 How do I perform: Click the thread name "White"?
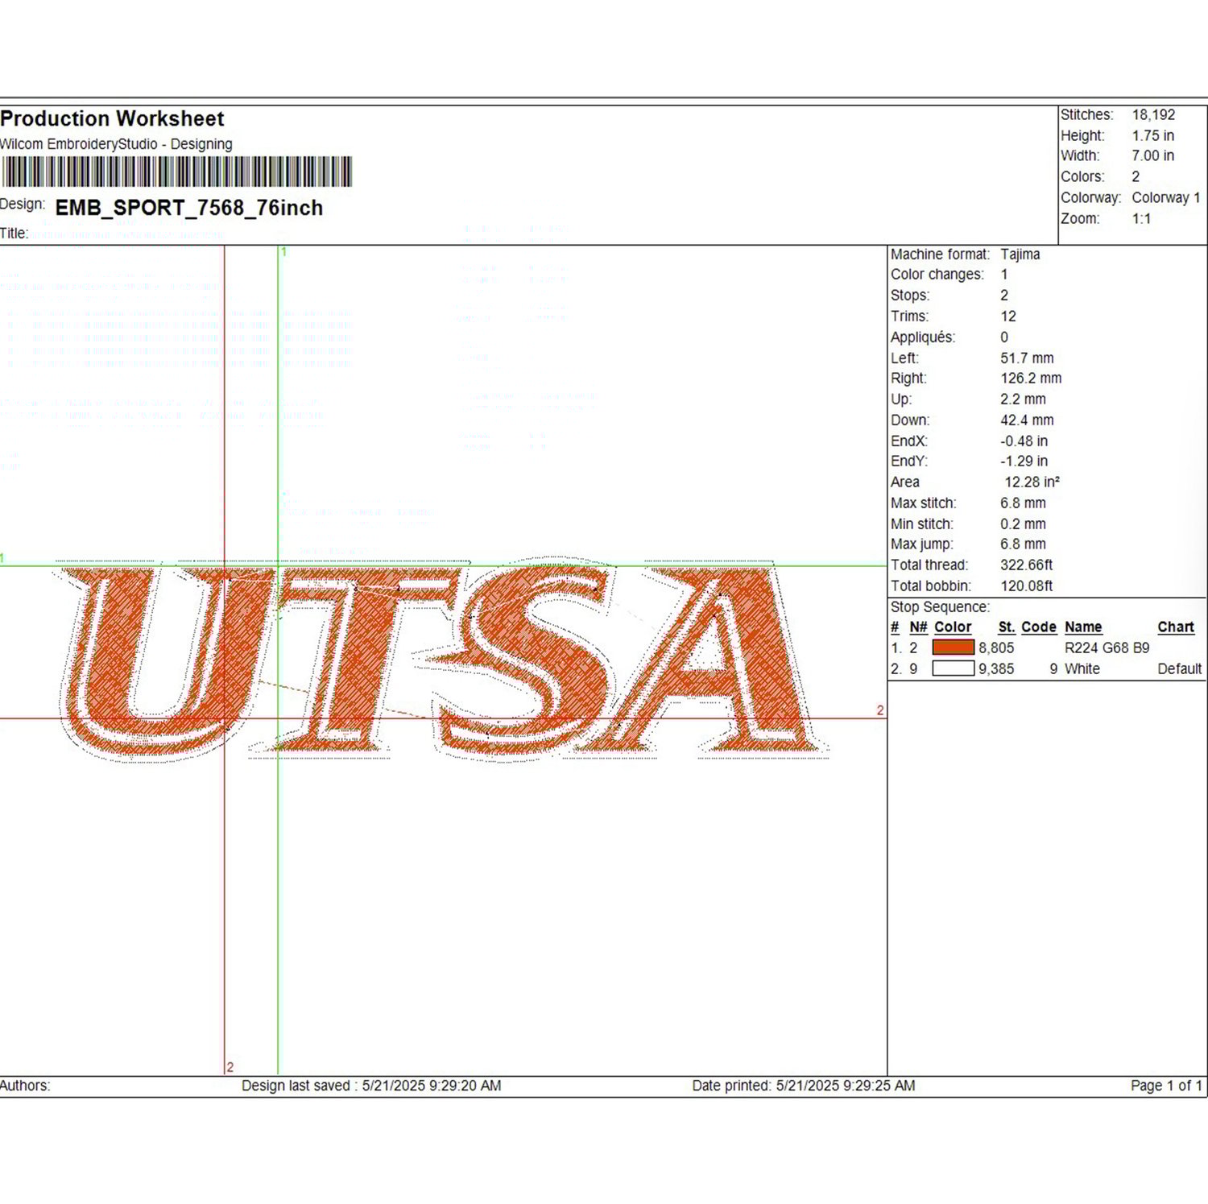click(1082, 669)
